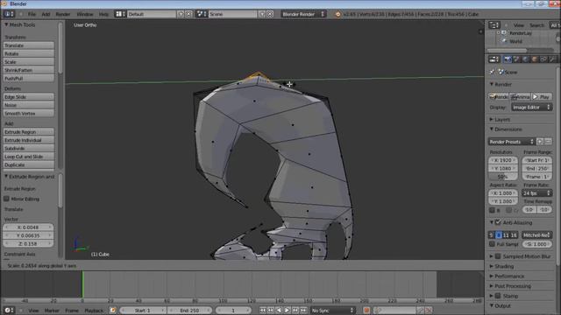Screen dimensions: 561x315
Task: Select 8 anti-aliasing samples
Action: 499,235
